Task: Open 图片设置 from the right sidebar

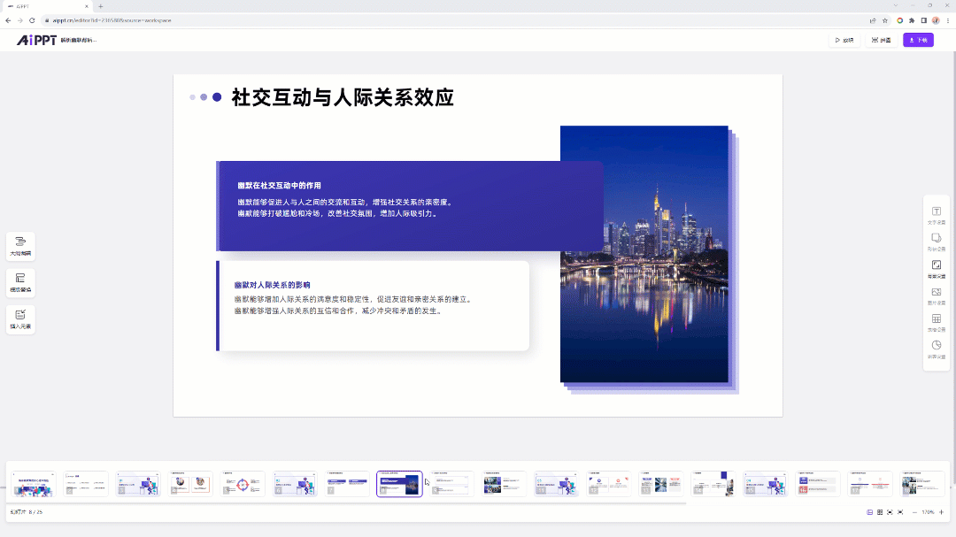Action: 937,292
